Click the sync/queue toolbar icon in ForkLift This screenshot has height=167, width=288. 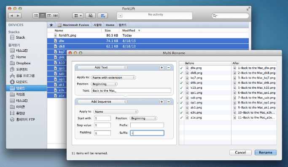click(x=102, y=16)
